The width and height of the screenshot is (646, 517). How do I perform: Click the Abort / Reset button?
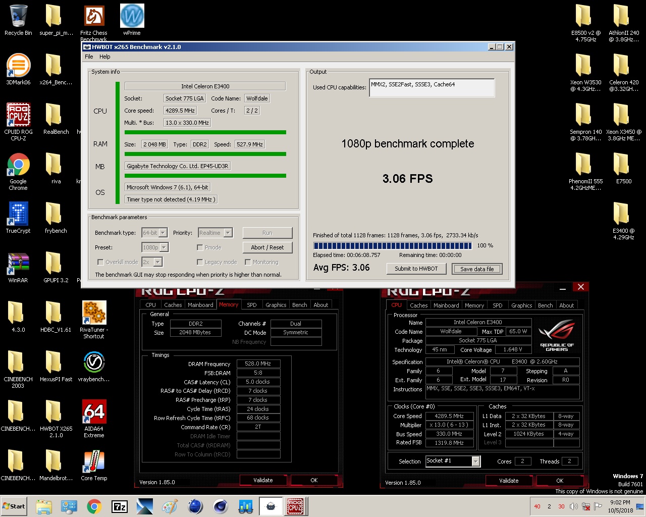coord(267,247)
